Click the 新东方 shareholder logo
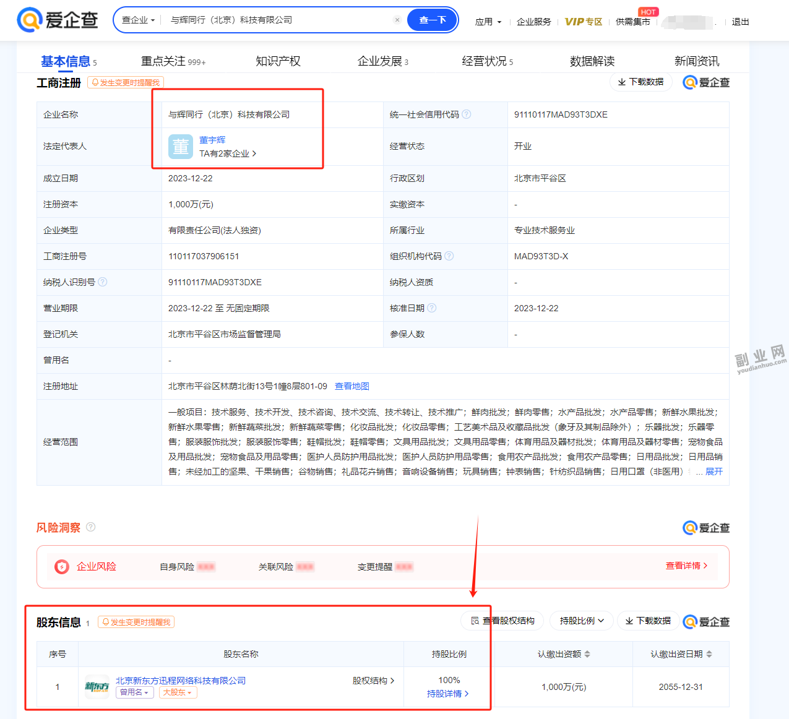This screenshot has height=719, width=789. [x=97, y=687]
